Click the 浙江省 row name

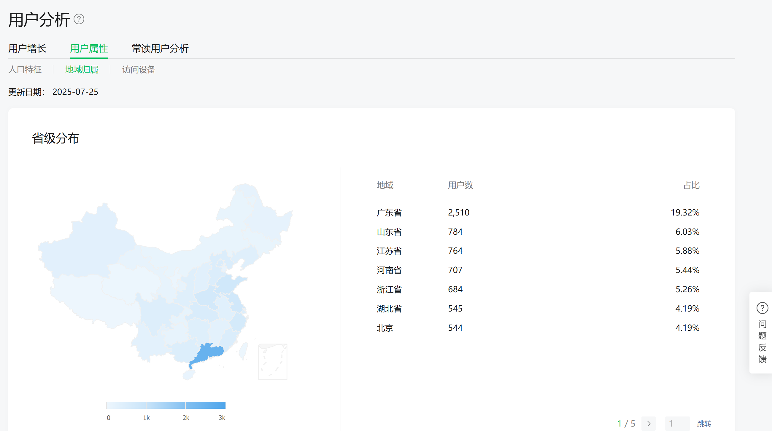(389, 289)
